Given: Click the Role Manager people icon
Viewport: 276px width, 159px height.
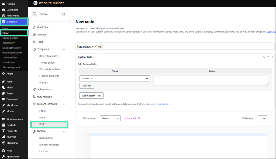Looking at the screenshot, I should (x=34, y=97).
